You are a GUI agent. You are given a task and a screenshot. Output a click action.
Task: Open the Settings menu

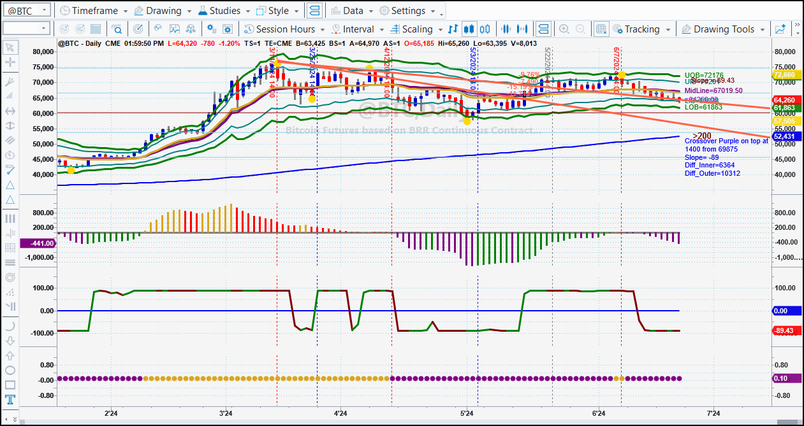(x=407, y=11)
